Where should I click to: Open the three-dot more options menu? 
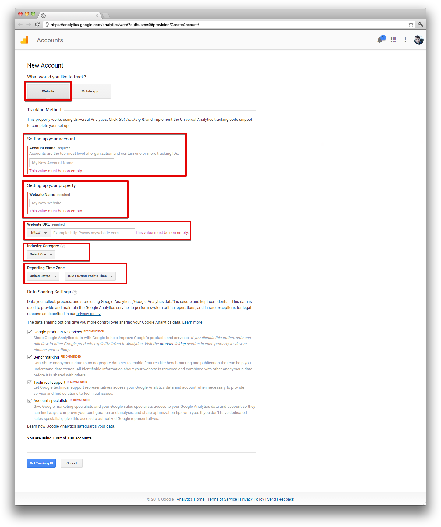coord(405,40)
